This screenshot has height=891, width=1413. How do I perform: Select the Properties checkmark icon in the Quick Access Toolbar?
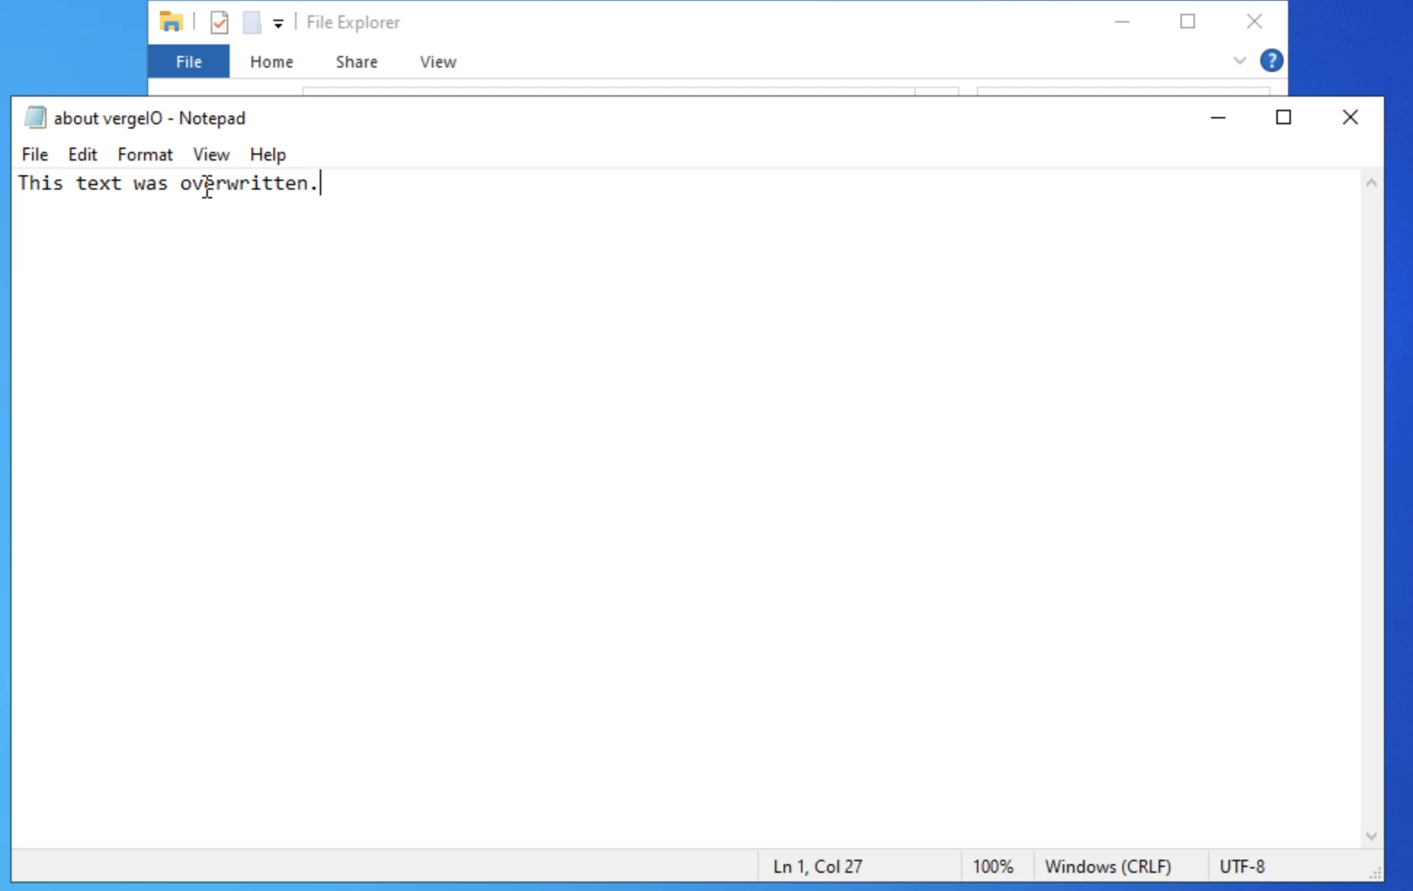tap(219, 22)
